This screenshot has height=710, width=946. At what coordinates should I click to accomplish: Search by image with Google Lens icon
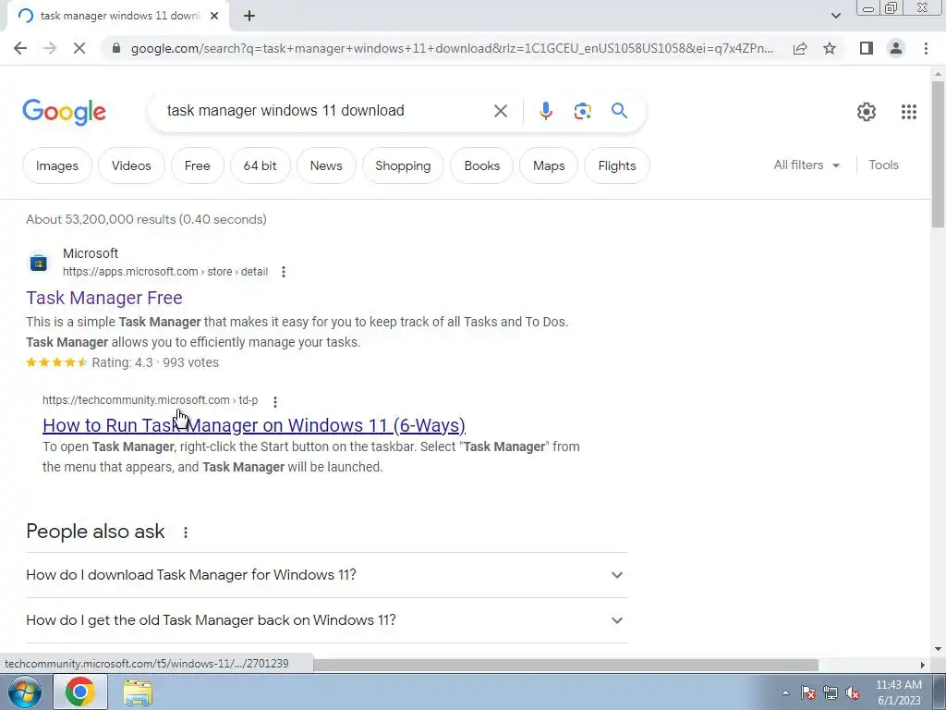pyautogui.click(x=582, y=111)
